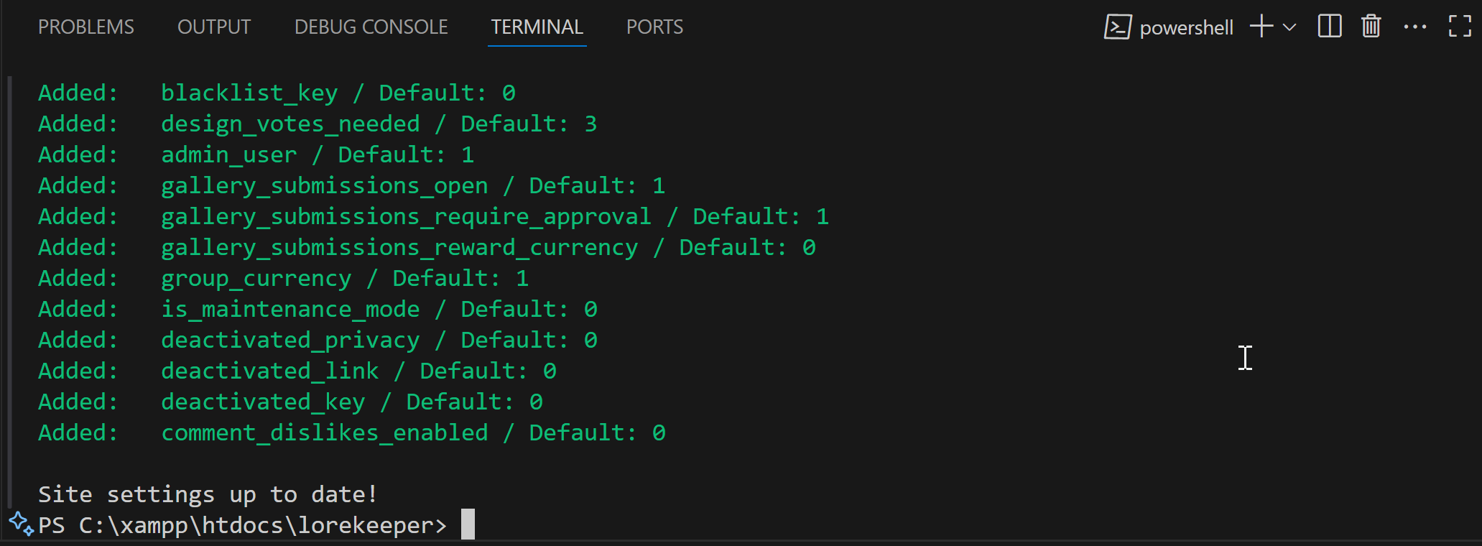Screen dimensions: 1482x546
Task: Click the powershell terminal icon
Action: click(x=1117, y=27)
